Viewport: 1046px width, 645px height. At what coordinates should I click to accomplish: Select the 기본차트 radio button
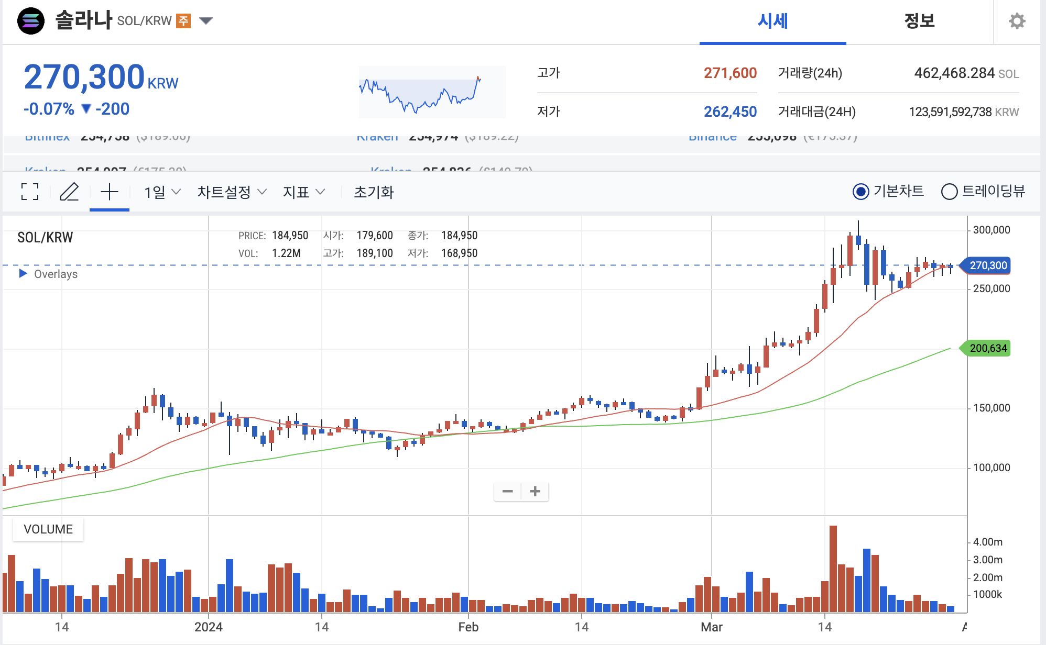(x=860, y=192)
